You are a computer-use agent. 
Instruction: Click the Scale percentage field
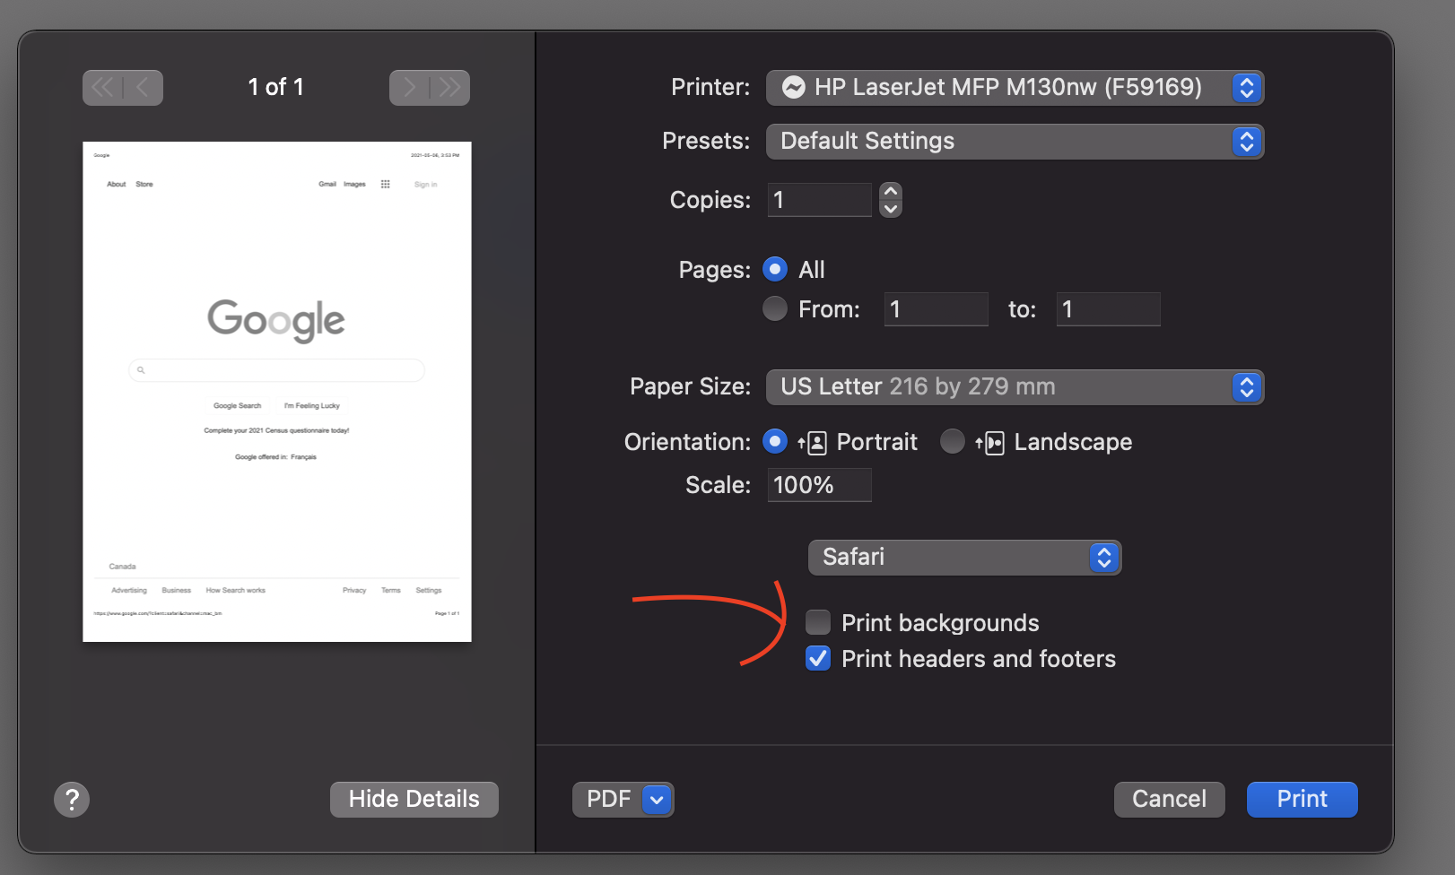point(820,485)
